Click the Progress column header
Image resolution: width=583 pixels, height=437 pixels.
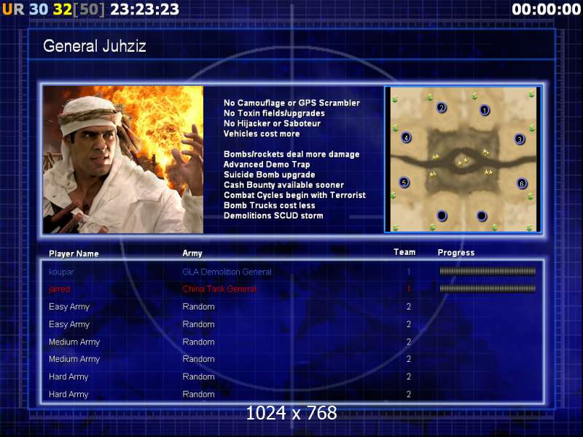456,253
